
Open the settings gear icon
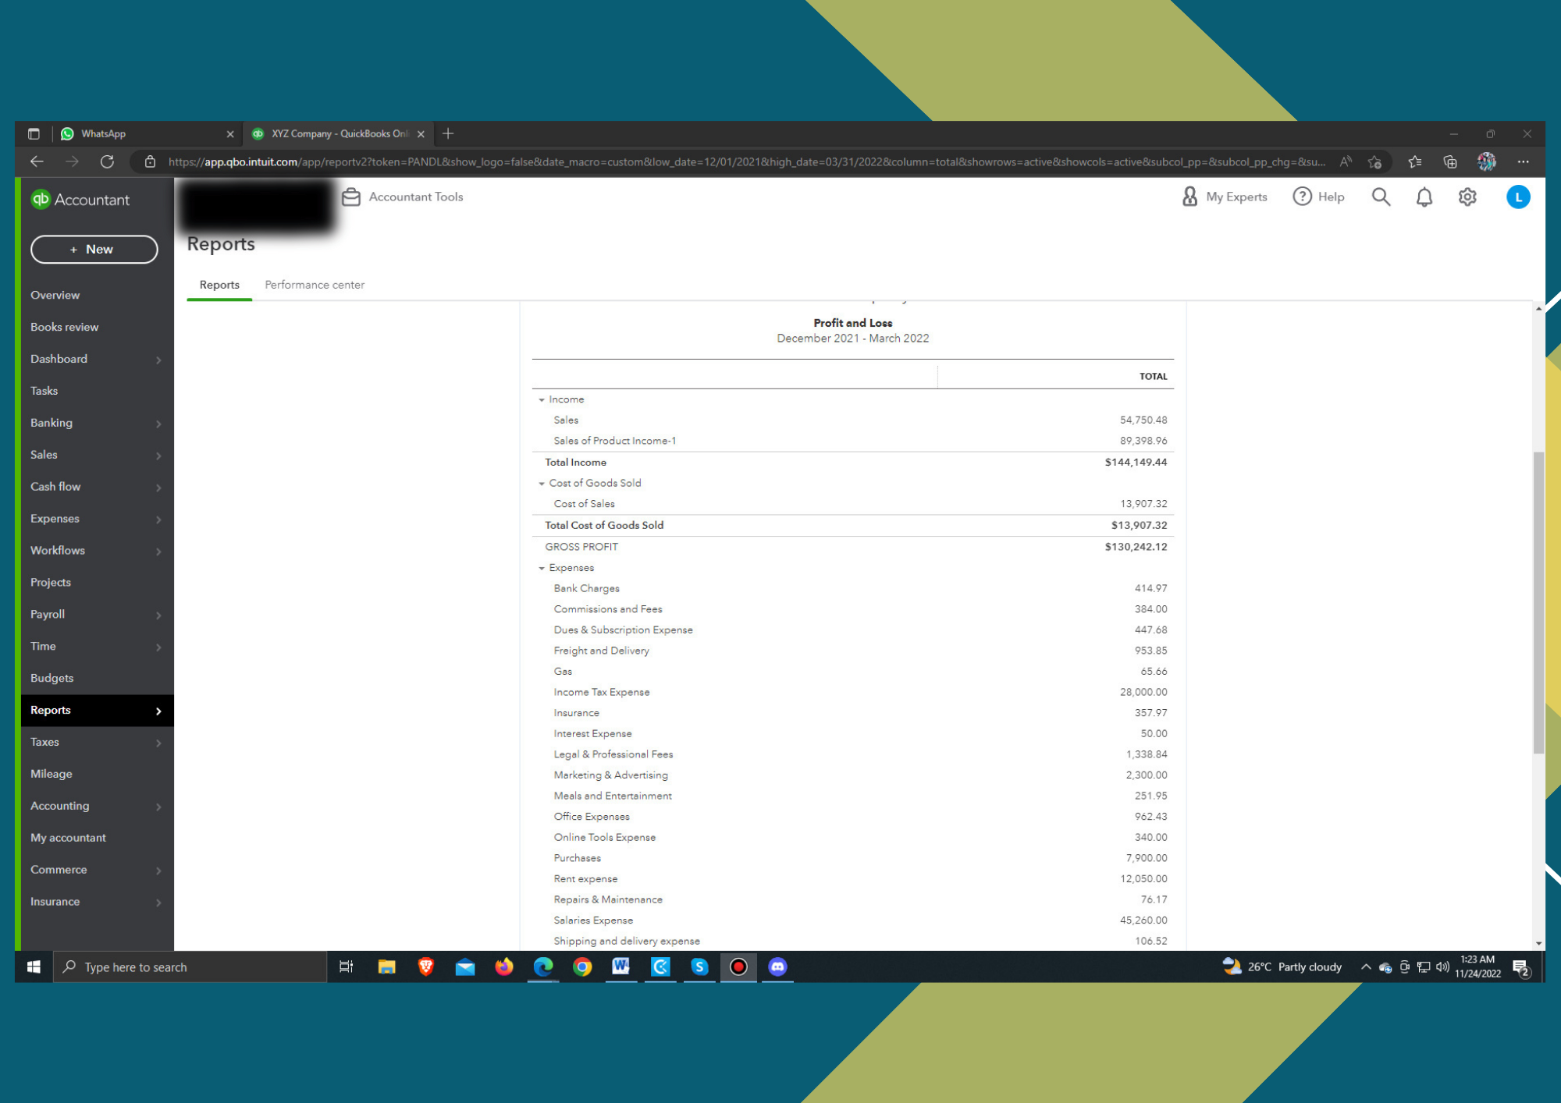point(1467,197)
